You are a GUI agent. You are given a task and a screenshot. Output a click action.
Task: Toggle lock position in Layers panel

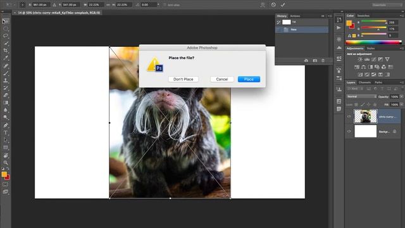click(368, 104)
